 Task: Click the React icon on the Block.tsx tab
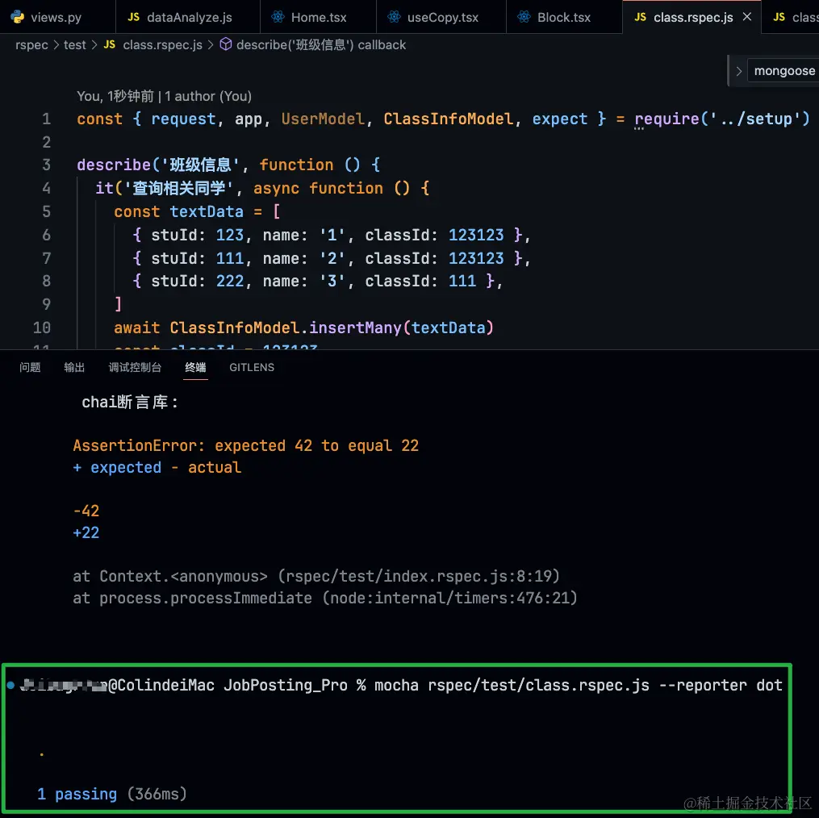point(524,17)
